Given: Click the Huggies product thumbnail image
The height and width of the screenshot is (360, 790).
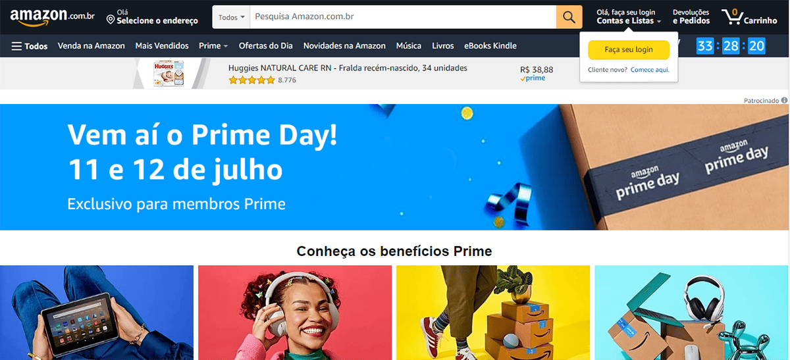Looking at the screenshot, I should click(169, 73).
